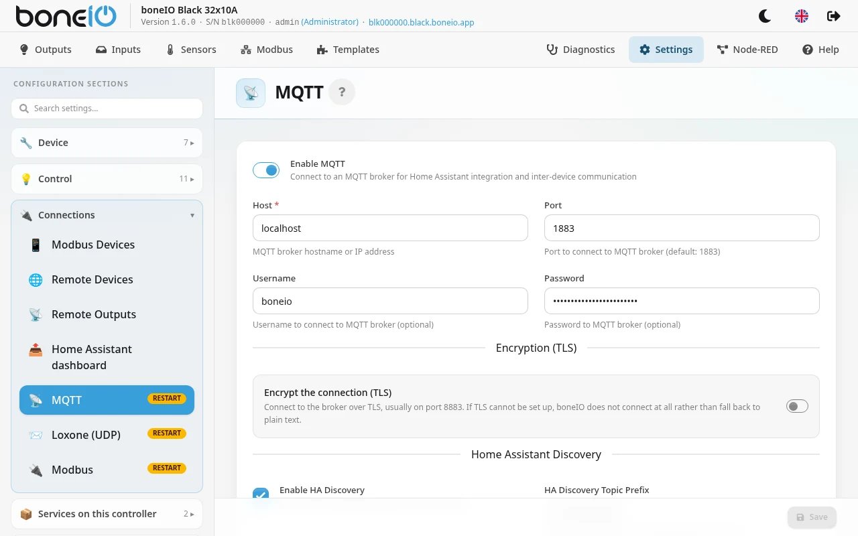Screen dimensions: 858x536
Task: Open the Diagnostics tab
Action: click(x=580, y=50)
